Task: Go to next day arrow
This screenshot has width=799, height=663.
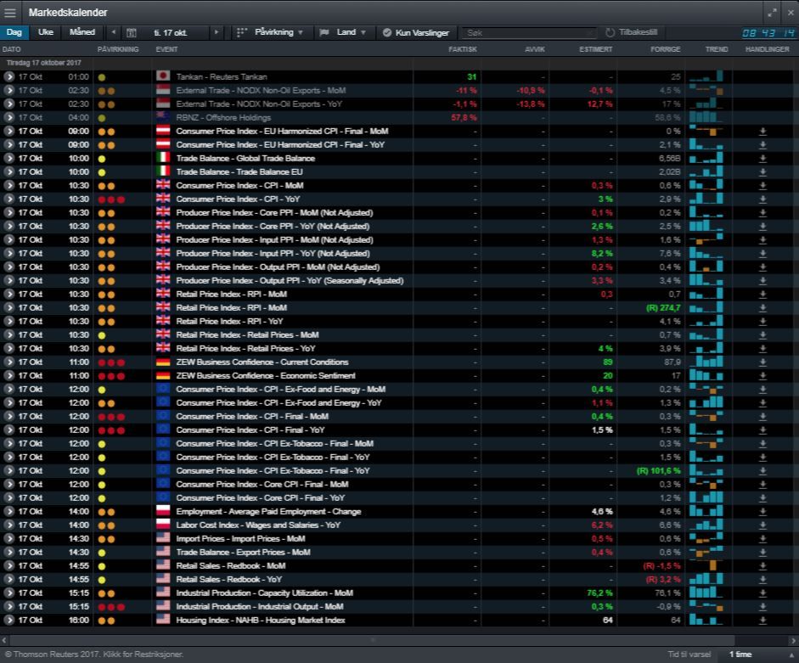Action: pyautogui.click(x=217, y=32)
